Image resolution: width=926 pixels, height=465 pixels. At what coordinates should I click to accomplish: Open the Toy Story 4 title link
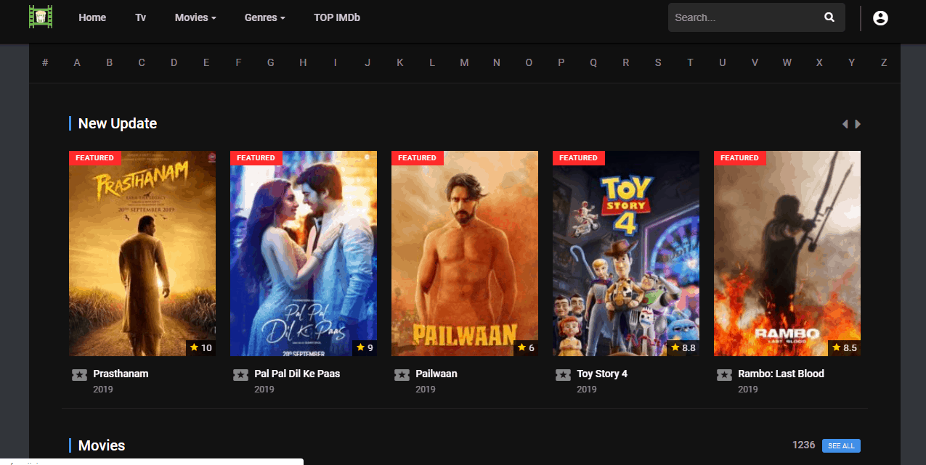click(x=602, y=374)
